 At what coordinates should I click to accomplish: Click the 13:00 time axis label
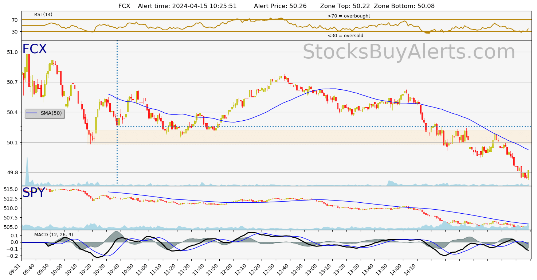click(x=311, y=269)
